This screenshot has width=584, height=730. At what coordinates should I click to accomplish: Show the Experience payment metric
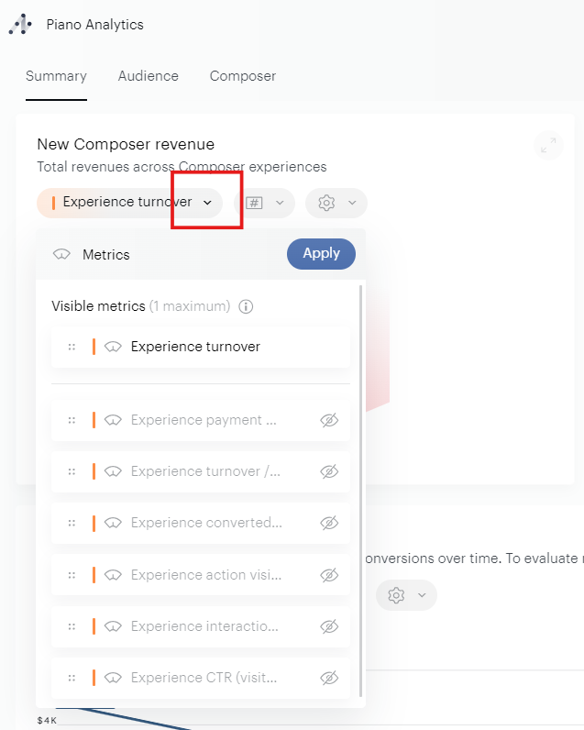point(329,420)
